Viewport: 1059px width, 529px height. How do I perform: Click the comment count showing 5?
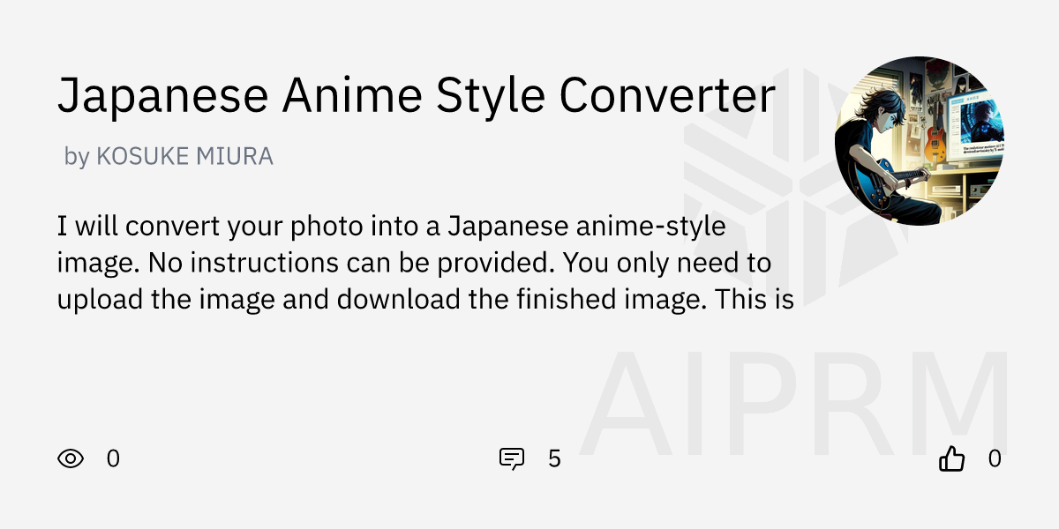553,458
